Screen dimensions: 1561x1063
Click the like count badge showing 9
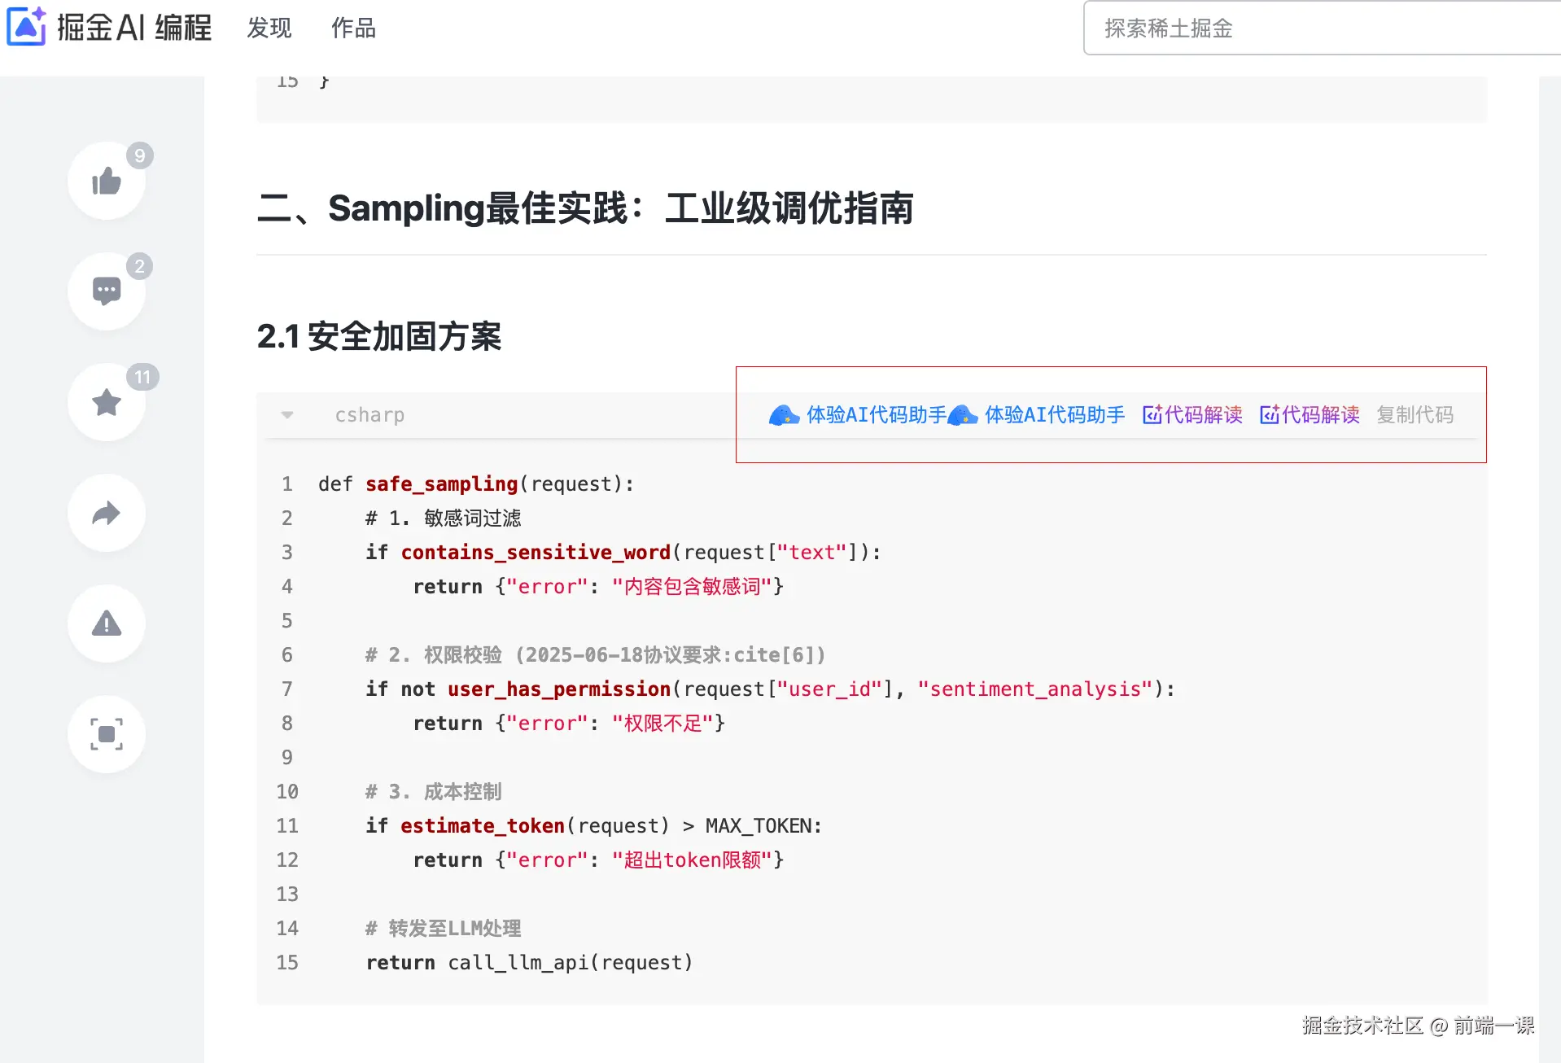coord(138,155)
